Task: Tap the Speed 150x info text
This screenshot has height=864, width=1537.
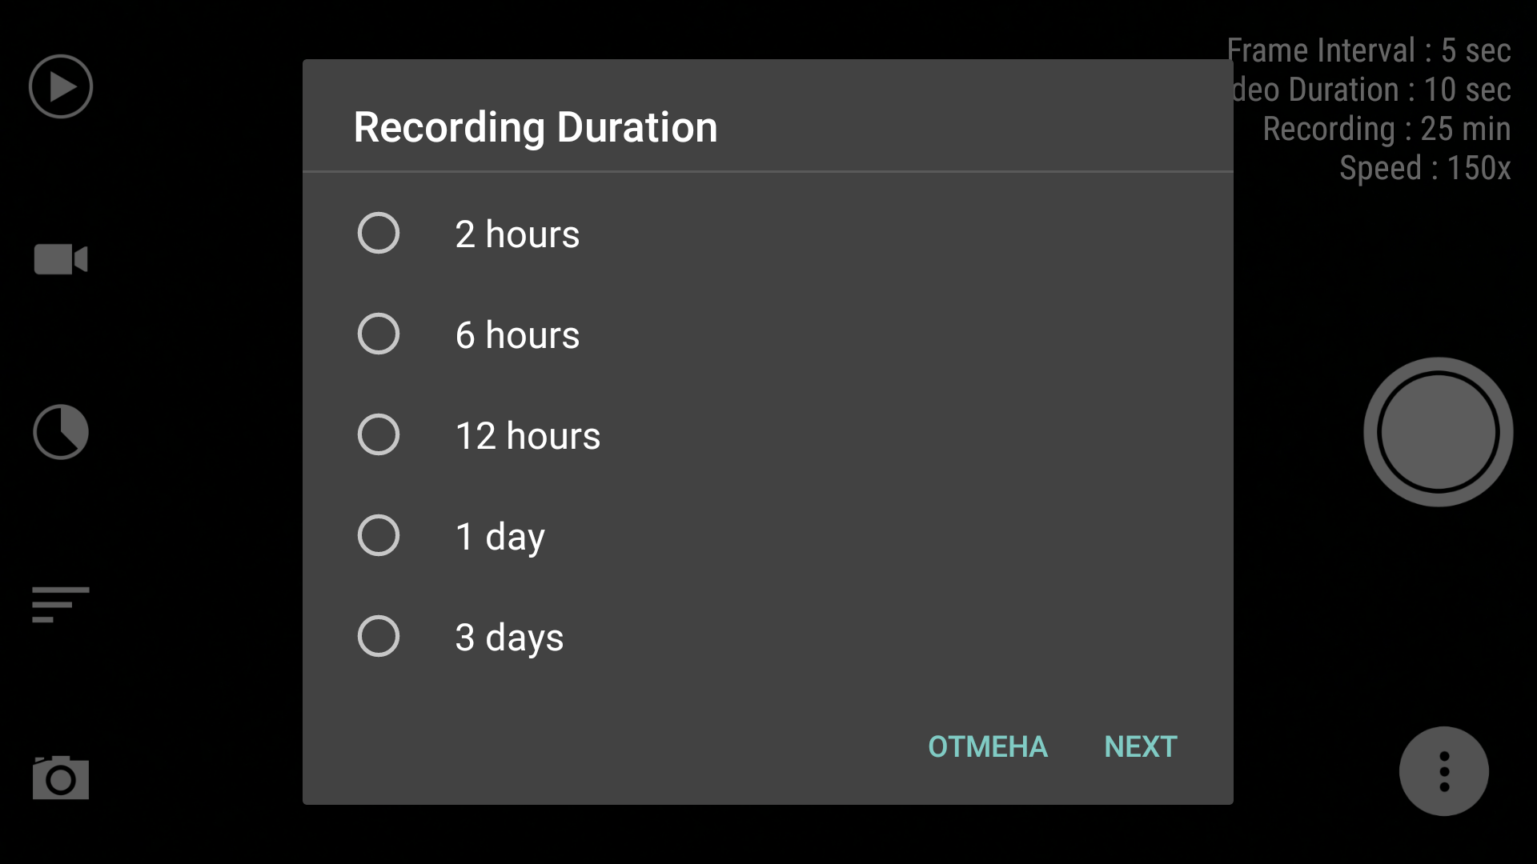Action: coord(1425,168)
